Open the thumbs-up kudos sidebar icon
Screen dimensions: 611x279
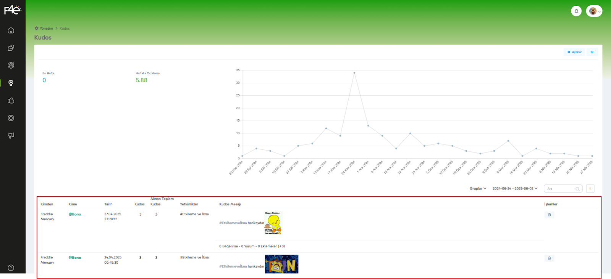pos(11,101)
